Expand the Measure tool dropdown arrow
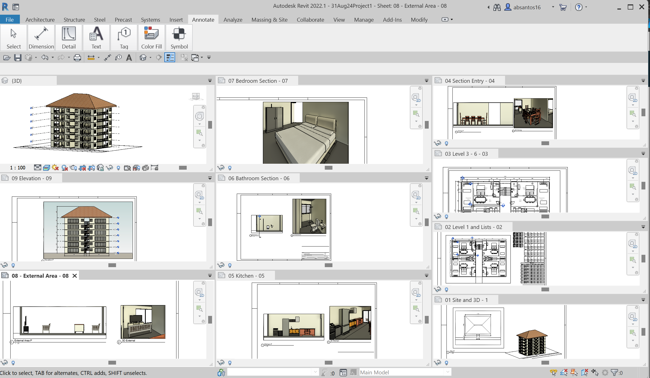The height and width of the screenshot is (378, 650). coord(99,57)
